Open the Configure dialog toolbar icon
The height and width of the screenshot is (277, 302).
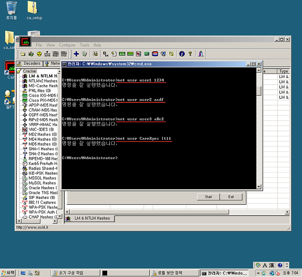point(95,54)
